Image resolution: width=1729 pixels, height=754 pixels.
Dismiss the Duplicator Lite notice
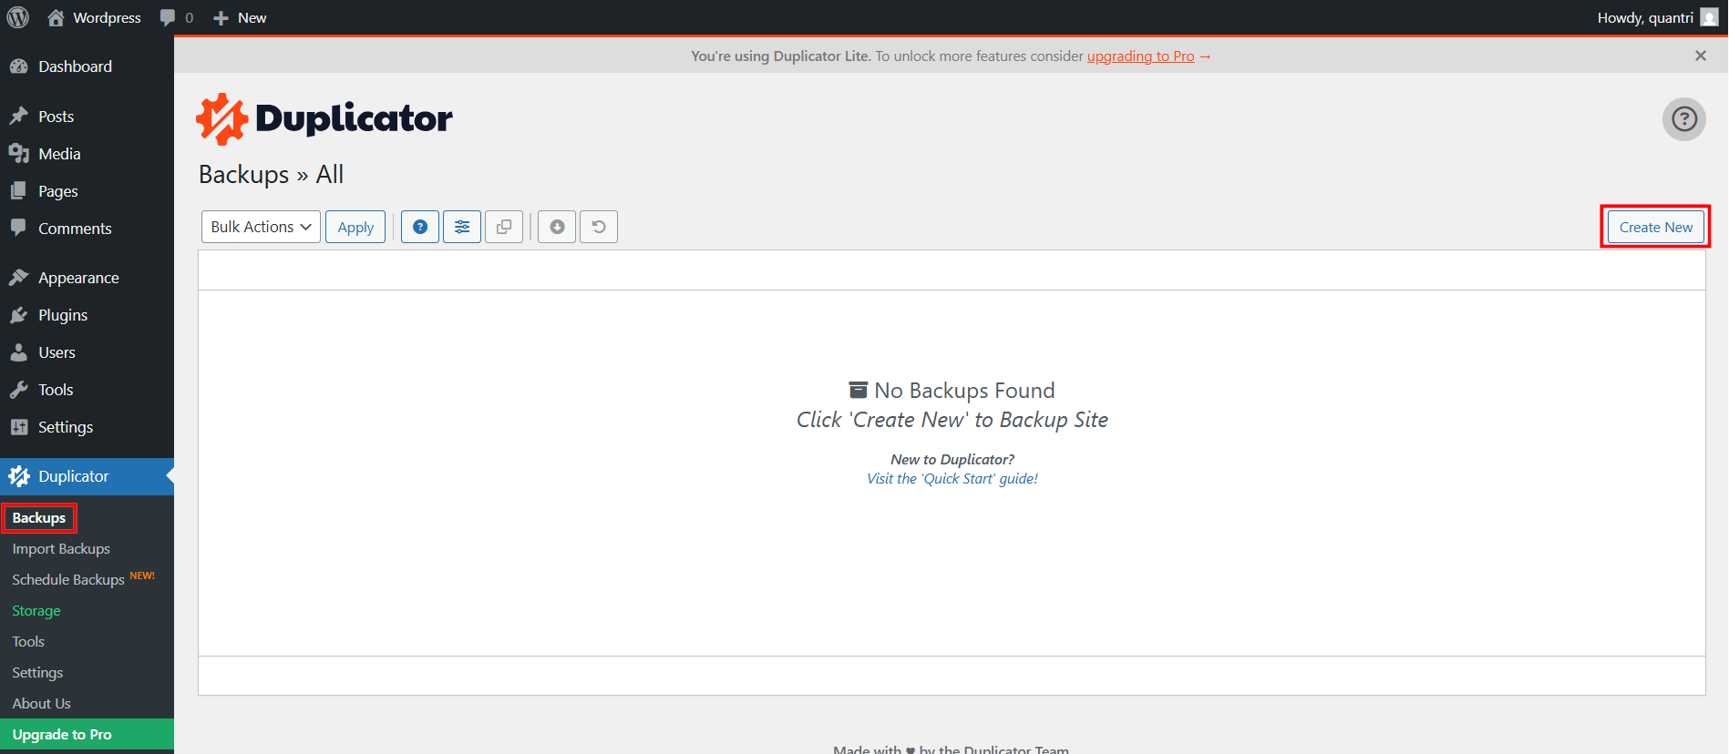pyautogui.click(x=1700, y=56)
